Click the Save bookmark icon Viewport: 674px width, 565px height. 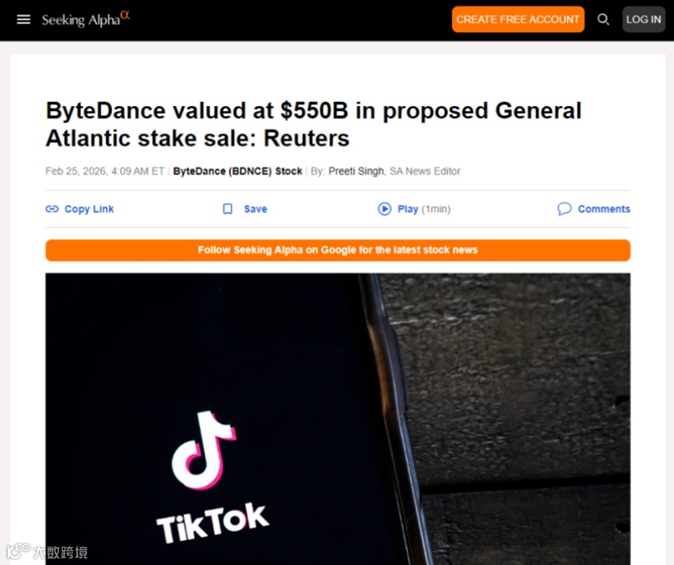tap(228, 209)
